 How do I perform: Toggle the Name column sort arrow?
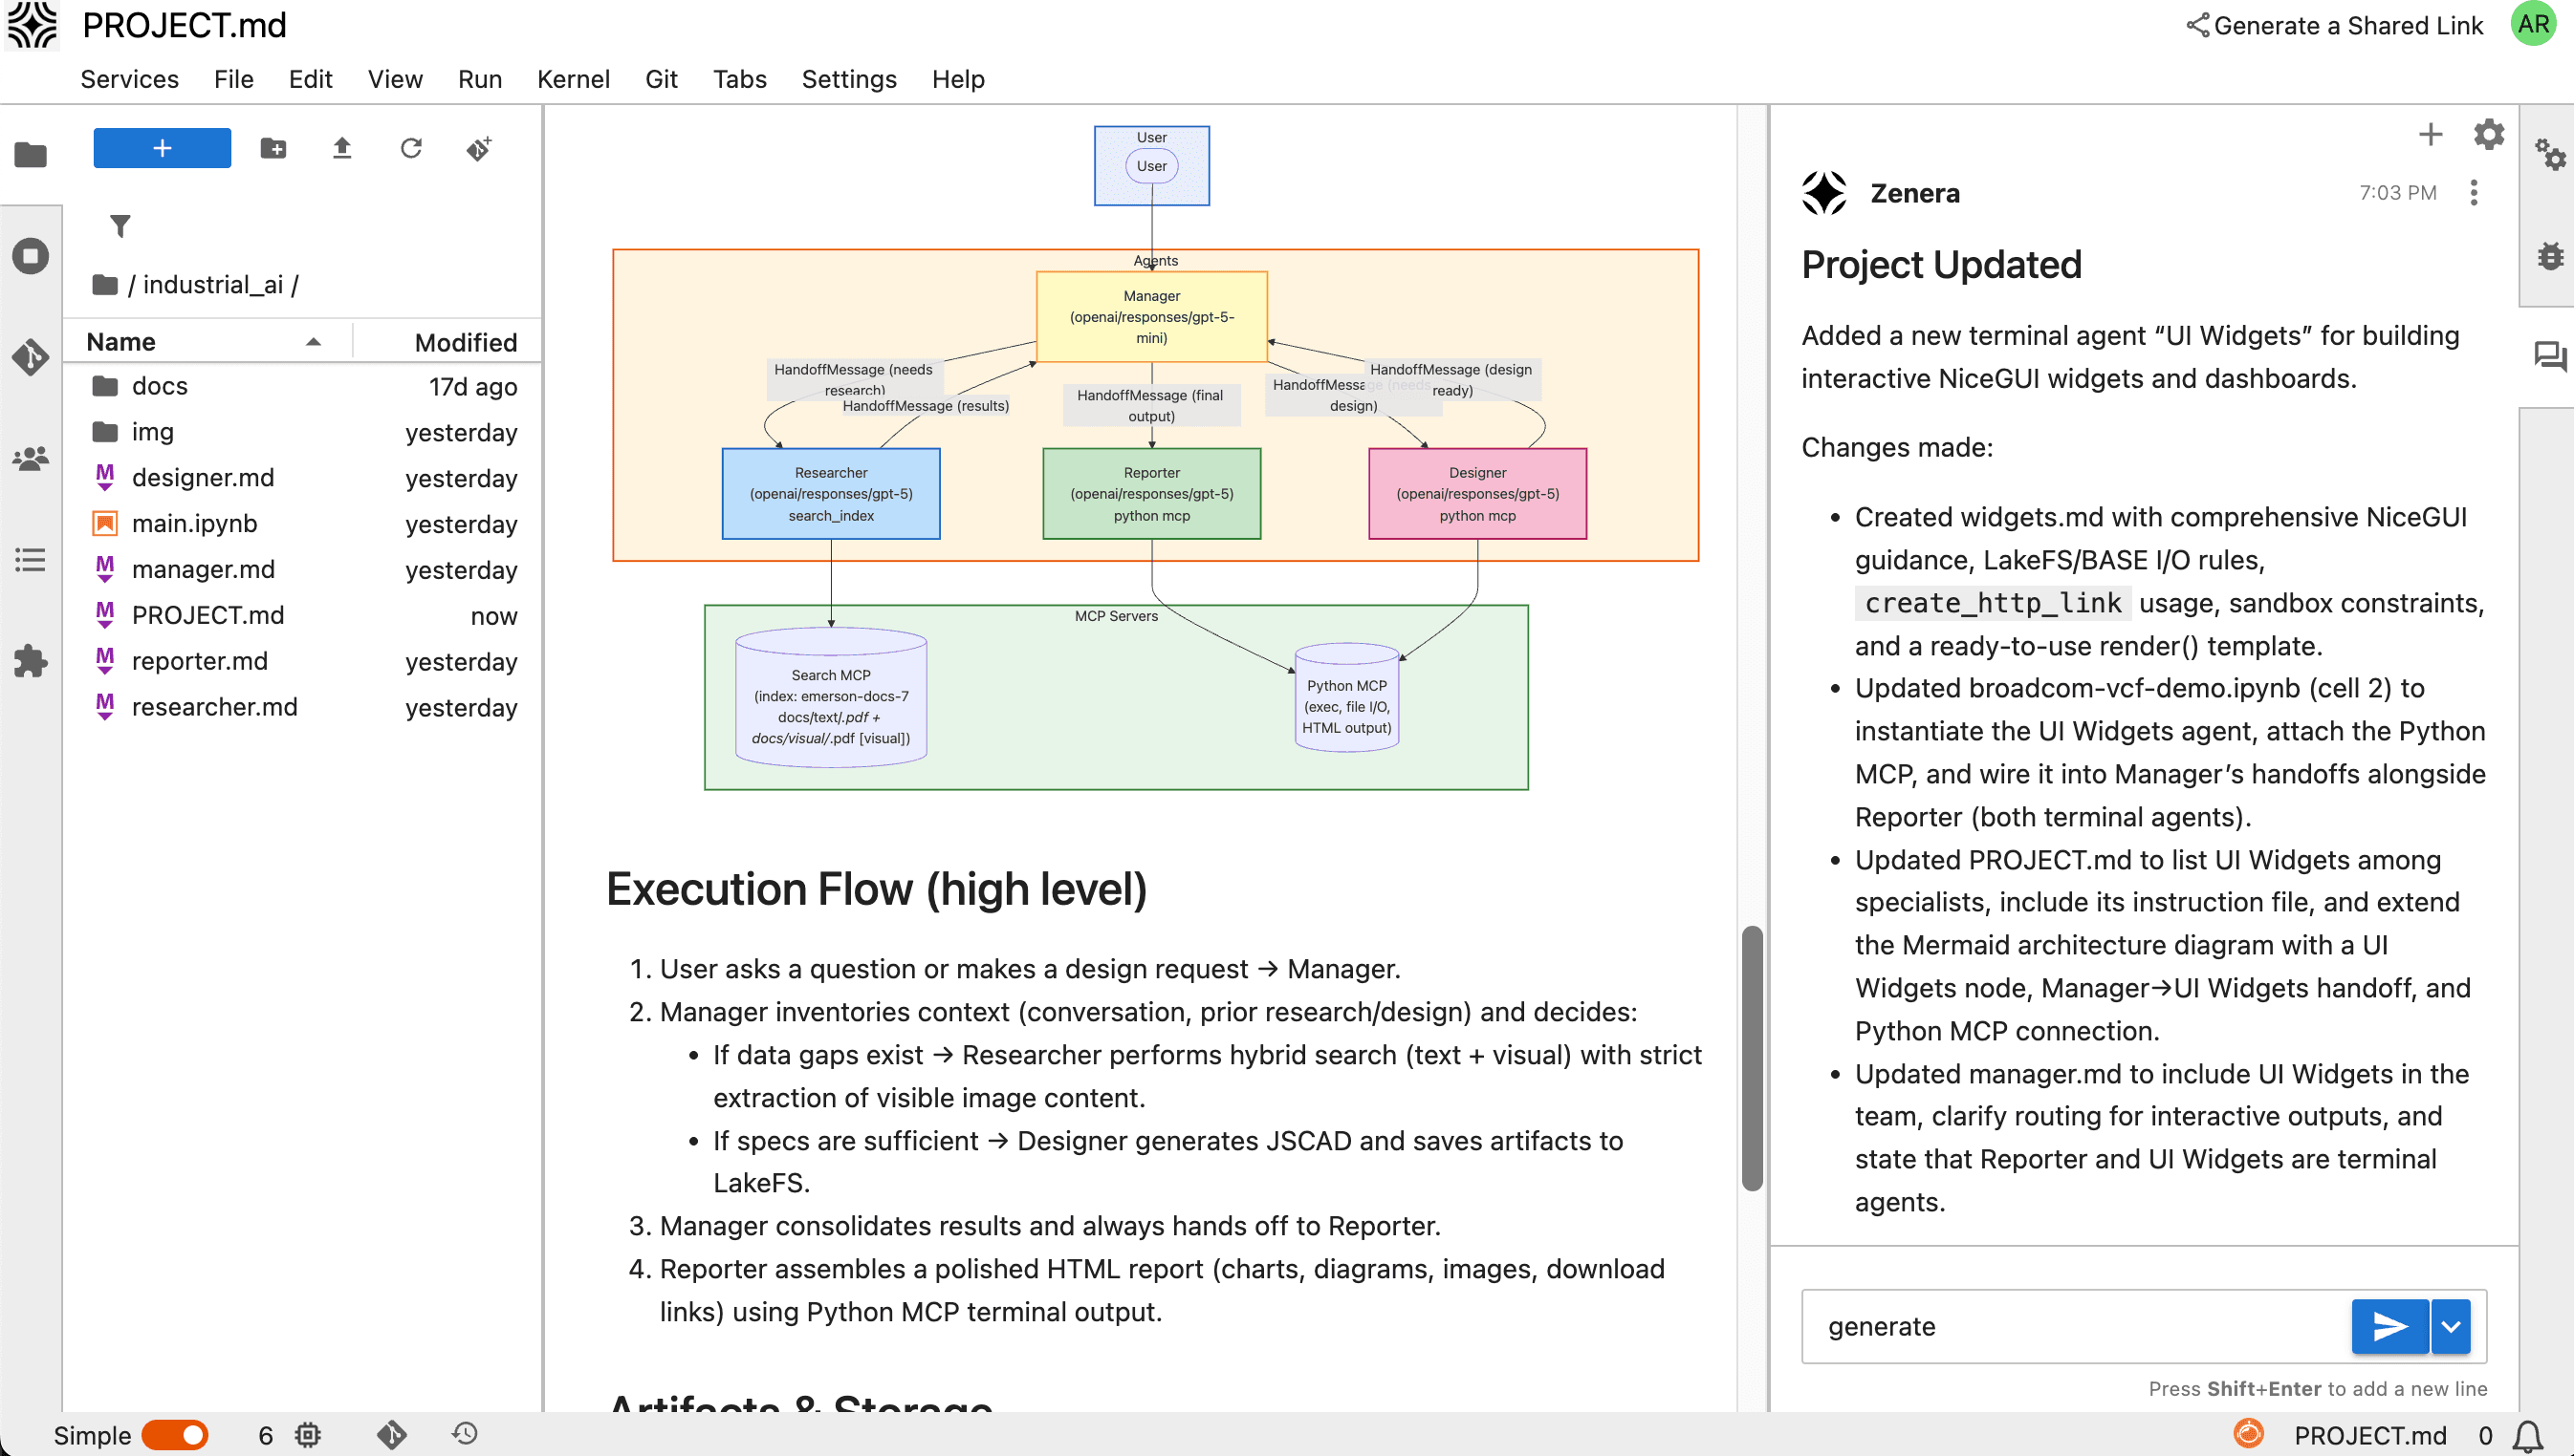(315, 341)
